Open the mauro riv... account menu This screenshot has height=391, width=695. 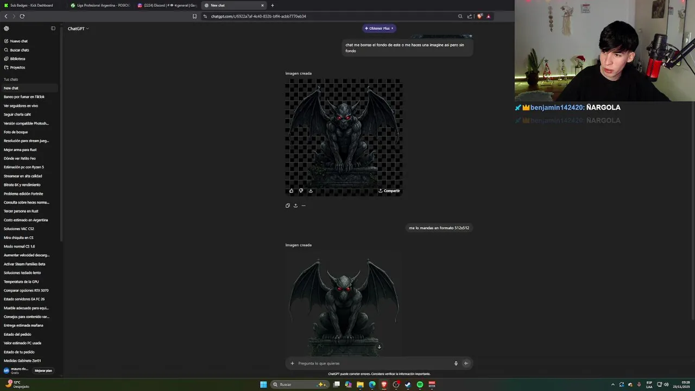tap(16, 370)
